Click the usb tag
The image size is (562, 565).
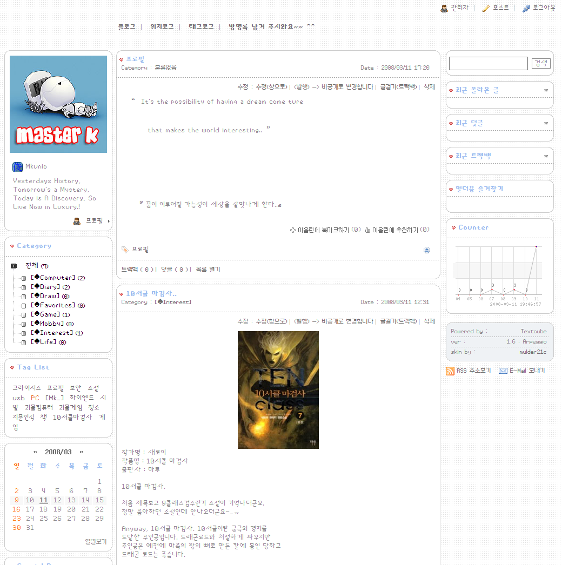[19, 398]
